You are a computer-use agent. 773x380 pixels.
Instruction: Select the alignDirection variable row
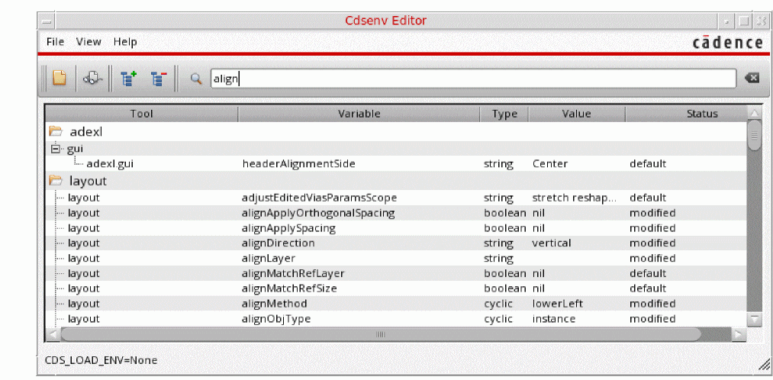[278, 243]
